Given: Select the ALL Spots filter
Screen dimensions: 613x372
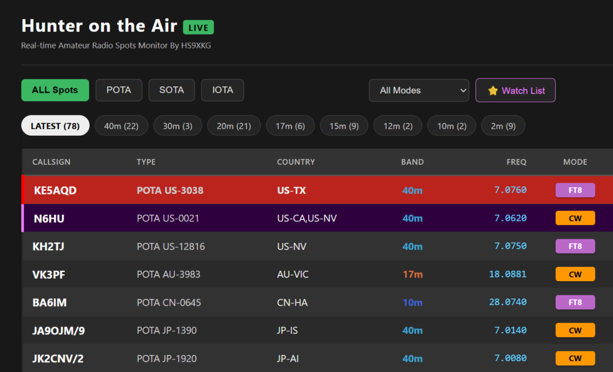Looking at the screenshot, I should click(x=55, y=90).
